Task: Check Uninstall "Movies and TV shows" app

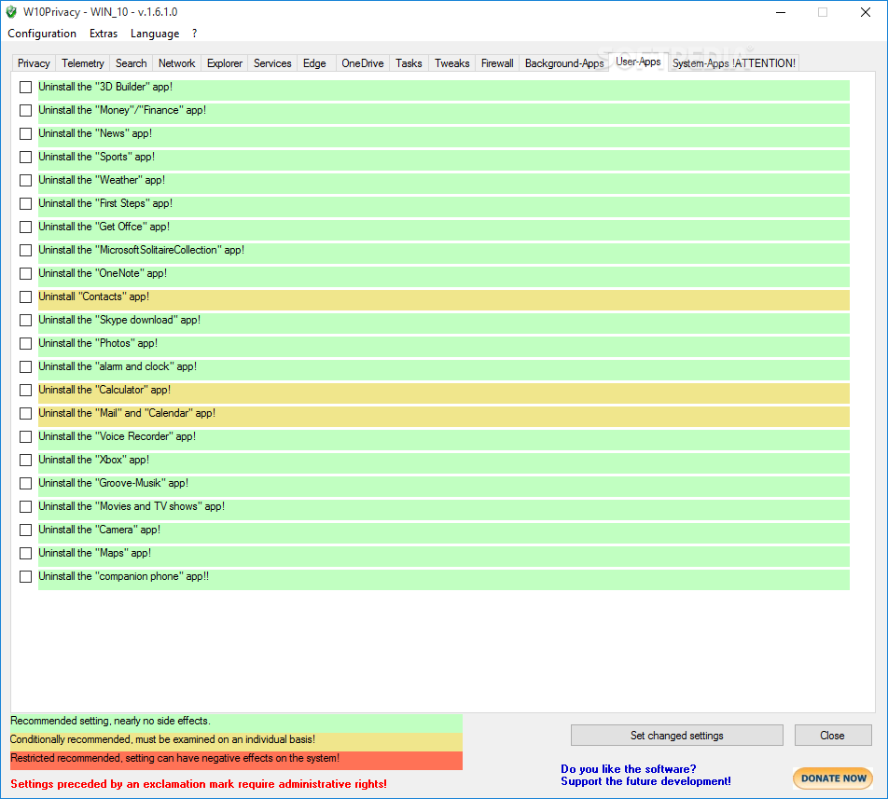Action: click(x=25, y=506)
